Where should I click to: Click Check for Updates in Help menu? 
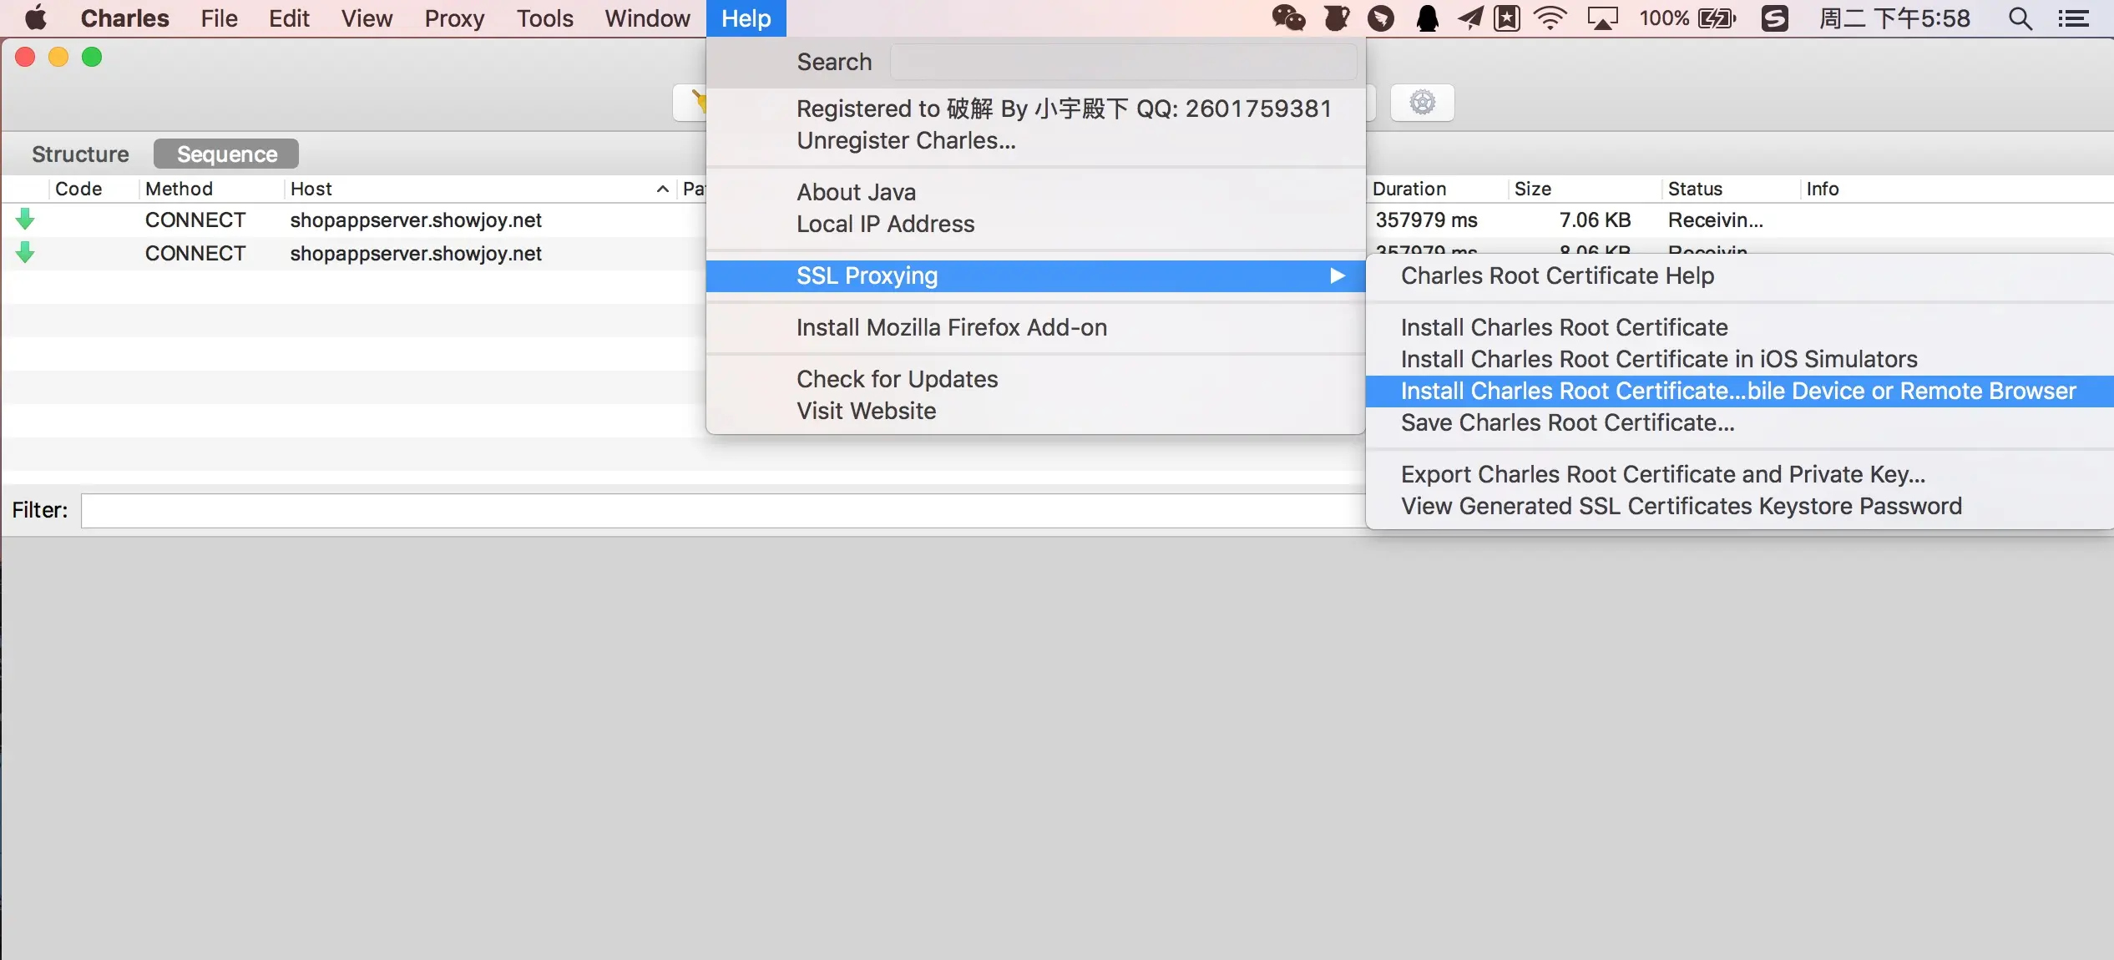point(897,379)
